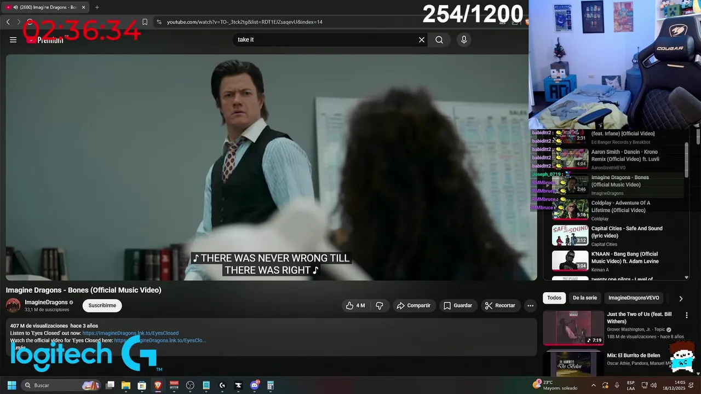The height and width of the screenshot is (394, 701).
Task: Click the system tray microphone icon
Action: 617,385
